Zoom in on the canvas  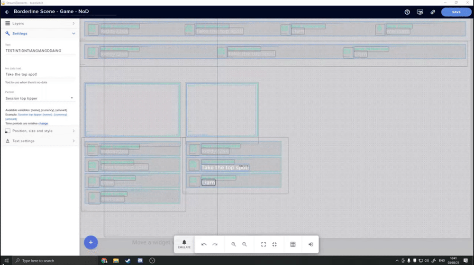(x=233, y=244)
